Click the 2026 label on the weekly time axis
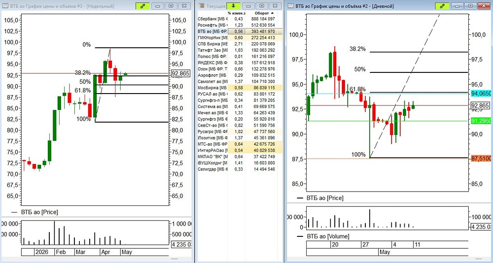Screen dimensions: 493x263 (x=42, y=252)
